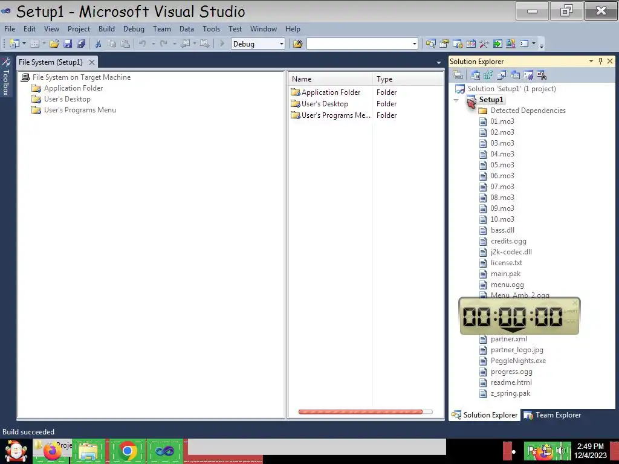The width and height of the screenshot is (619, 464).
Task: Toggle auto-hide pin on Solution Explorer
Action: pos(600,61)
